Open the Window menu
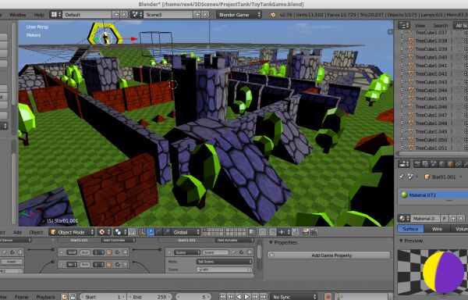The image size is (468, 300). 18,15
